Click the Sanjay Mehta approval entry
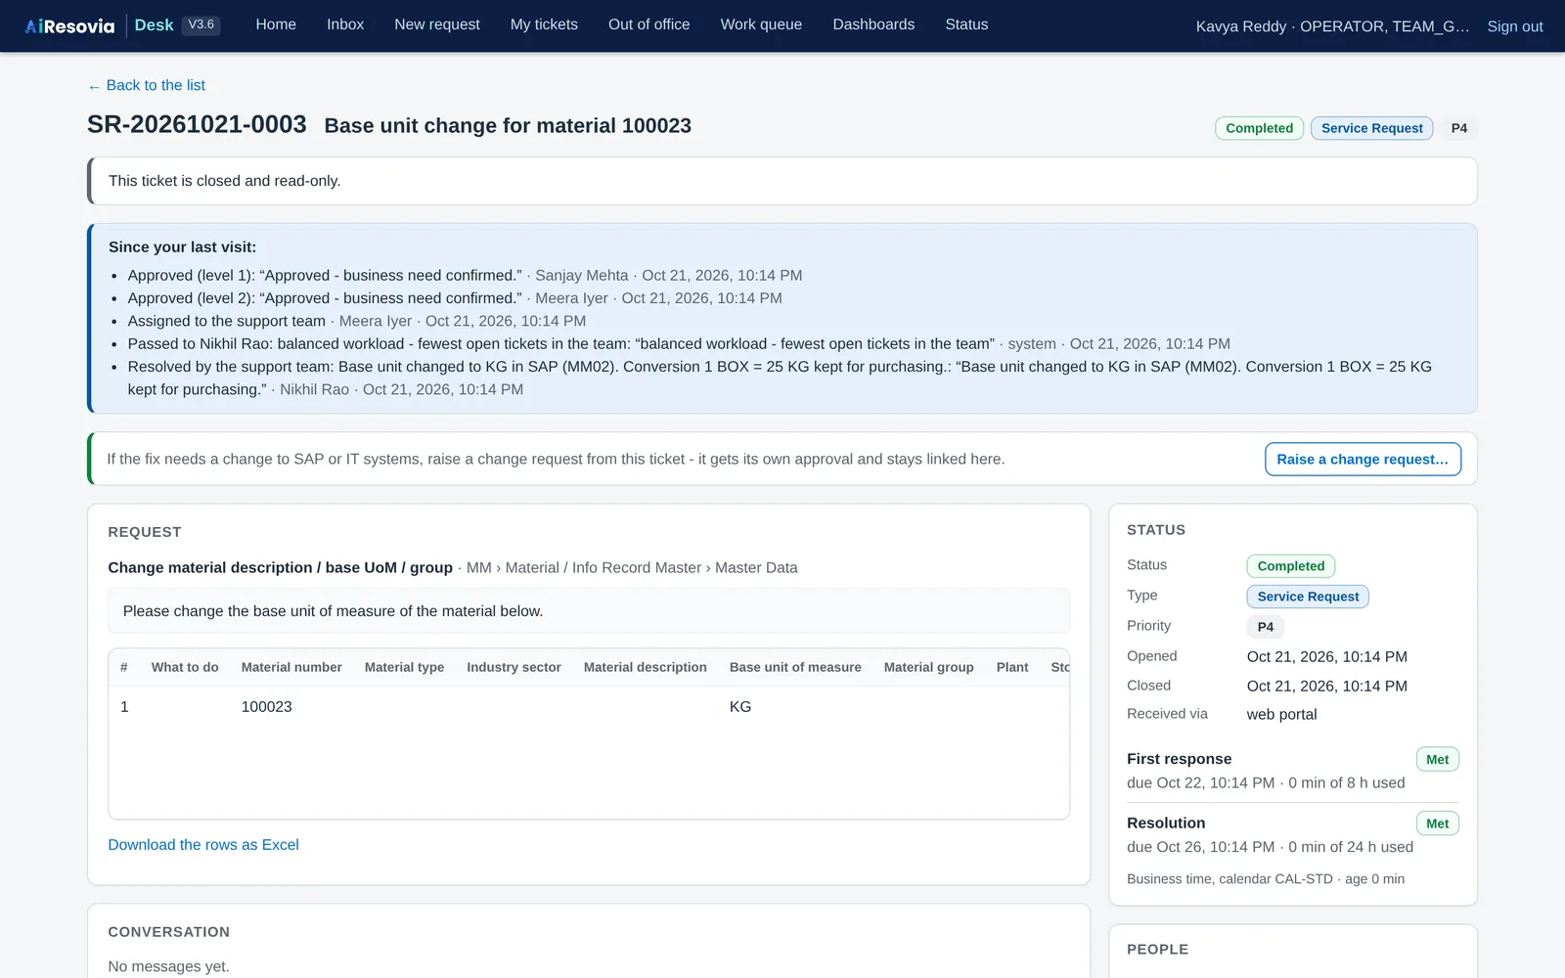Viewport: 1565px width, 978px height. [x=465, y=276]
